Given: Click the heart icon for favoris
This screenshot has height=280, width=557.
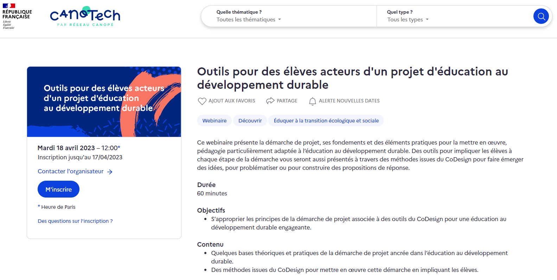Looking at the screenshot, I should (202, 101).
